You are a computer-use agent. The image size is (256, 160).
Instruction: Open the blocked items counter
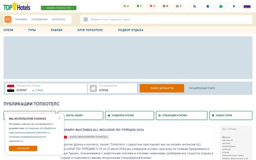165,6
